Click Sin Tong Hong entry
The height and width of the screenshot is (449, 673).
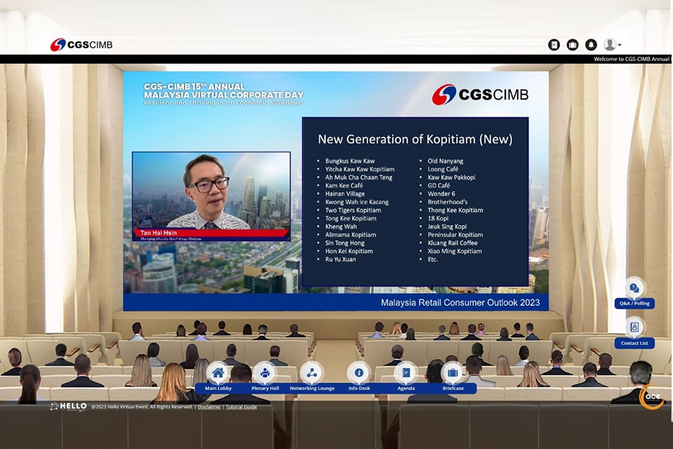click(345, 242)
